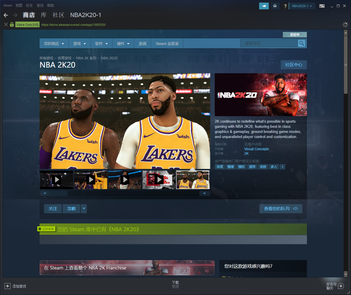This screenshot has width=351, height=295.
Task: Click the store search magnifier icon
Action: [x=302, y=43]
